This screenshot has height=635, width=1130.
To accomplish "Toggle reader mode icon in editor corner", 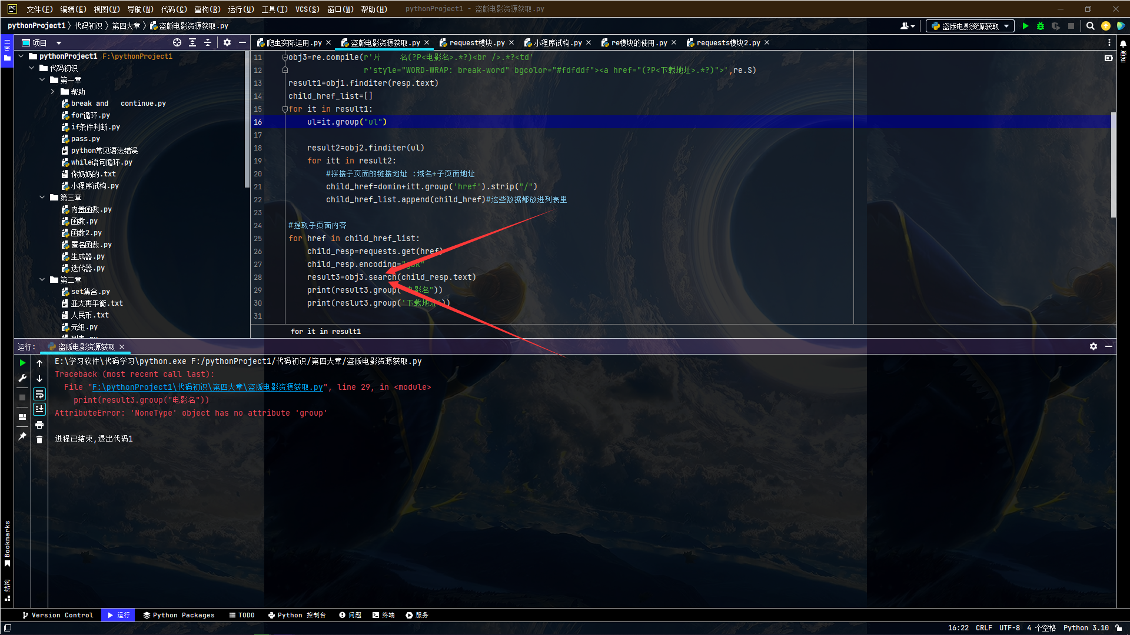I will point(1109,58).
